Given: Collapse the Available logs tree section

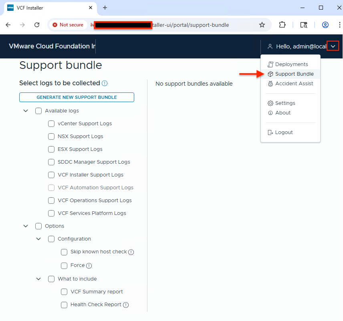Looking at the screenshot, I should [26, 111].
